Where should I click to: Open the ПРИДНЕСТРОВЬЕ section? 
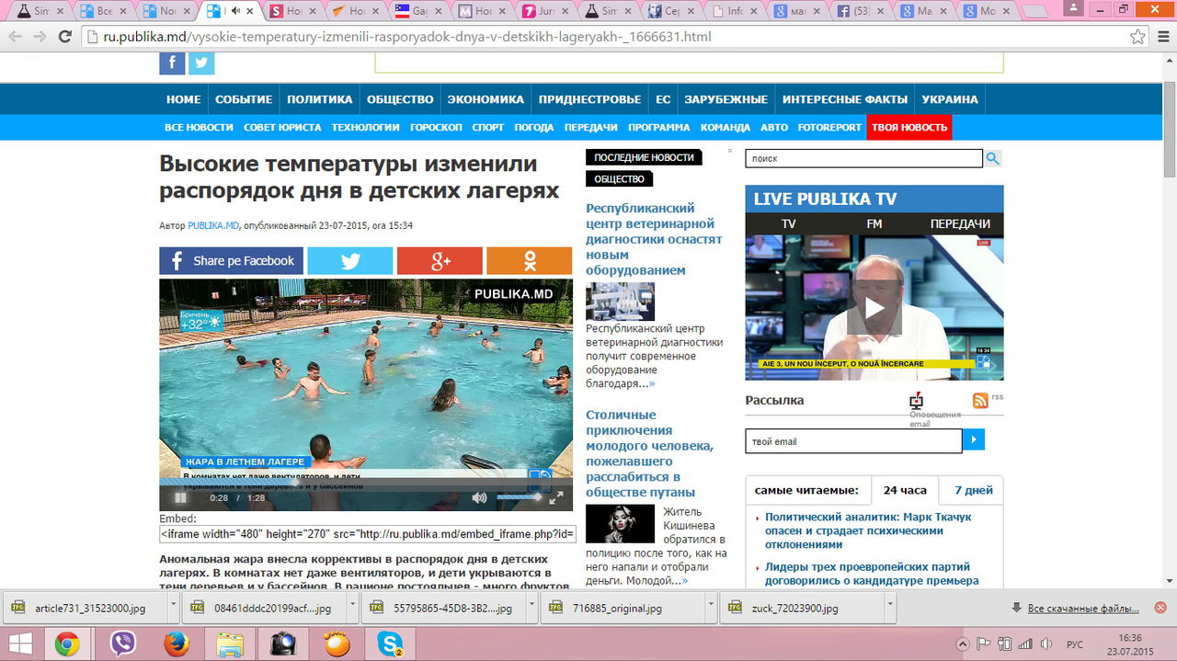coord(589,99)
